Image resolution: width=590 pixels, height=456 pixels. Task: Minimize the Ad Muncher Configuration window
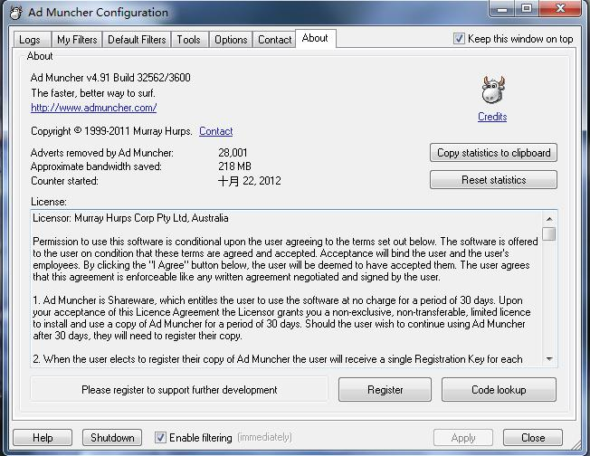502,9
